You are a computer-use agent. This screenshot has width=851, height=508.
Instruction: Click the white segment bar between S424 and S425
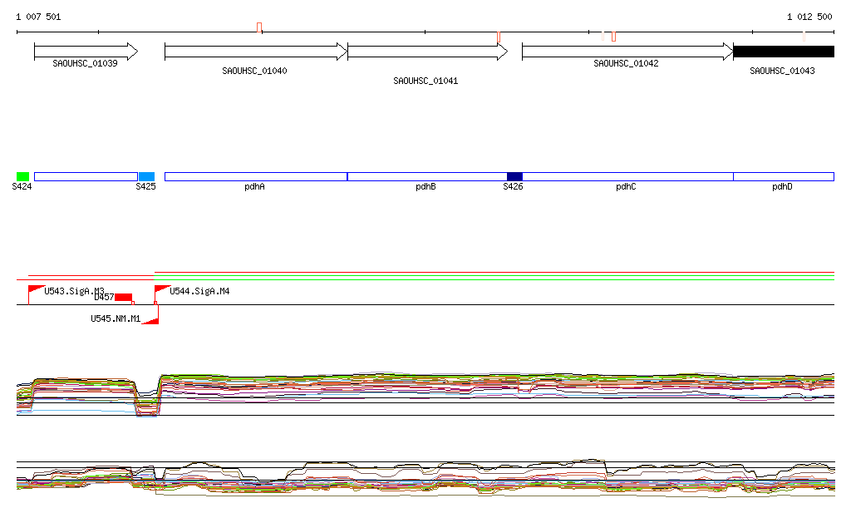(x=86, y=176)
